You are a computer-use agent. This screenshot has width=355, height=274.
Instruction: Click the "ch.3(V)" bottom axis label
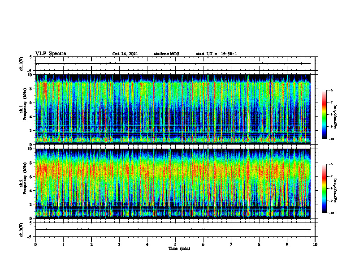(x=22, y=230)
